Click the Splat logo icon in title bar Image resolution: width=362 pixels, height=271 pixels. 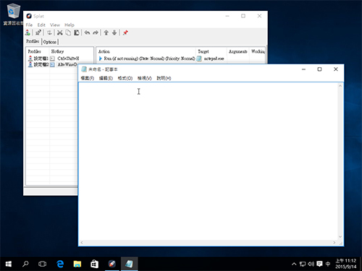point(29,16)
